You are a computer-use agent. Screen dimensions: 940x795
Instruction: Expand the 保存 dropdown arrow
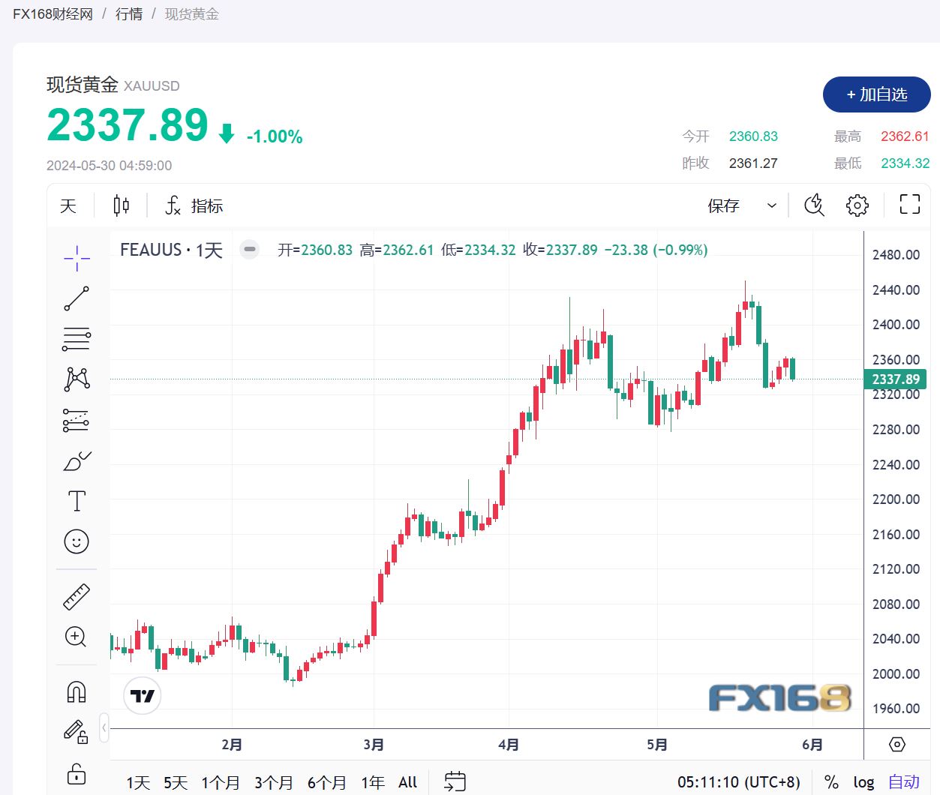(771, 205)
